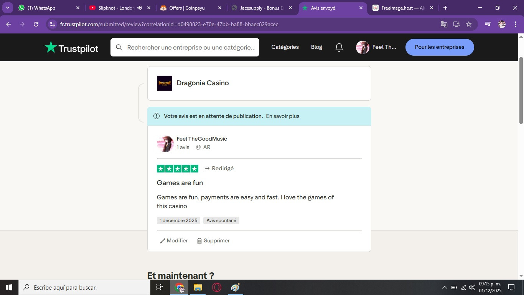Open the volume speaker icon
This screenshot has width=524, height=295.
point(472,287)
